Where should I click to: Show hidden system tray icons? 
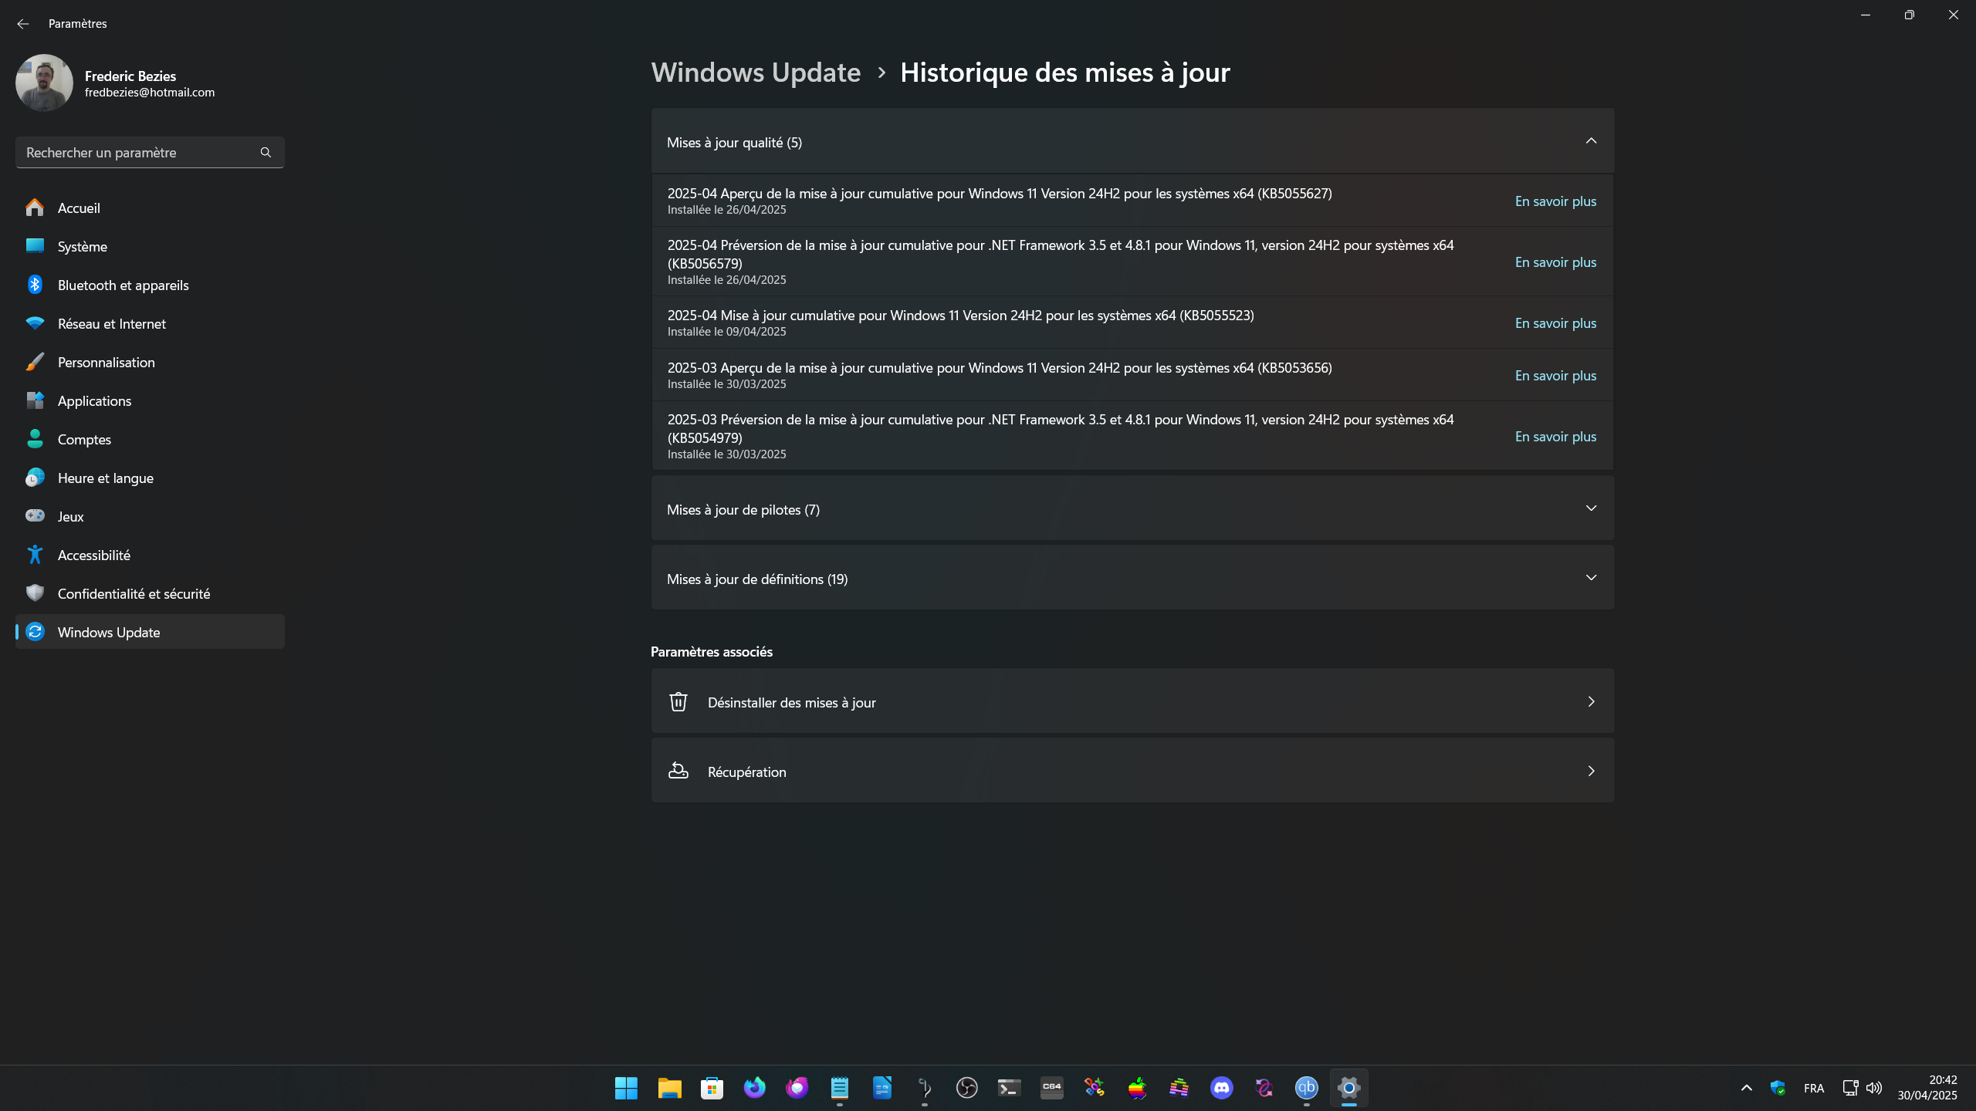(1746, 1088)
